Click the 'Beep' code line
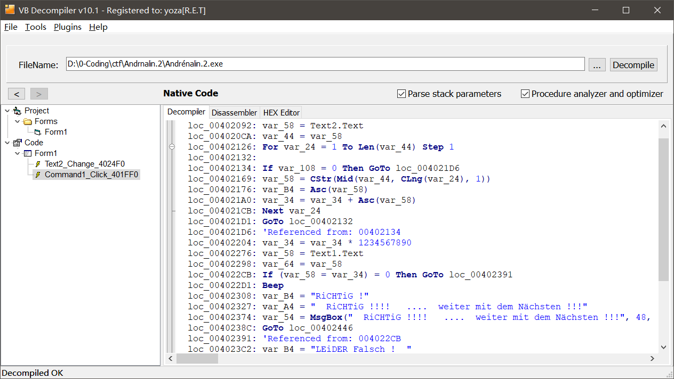Viewport: 674px width, 379px height. (x=236, y=285)
